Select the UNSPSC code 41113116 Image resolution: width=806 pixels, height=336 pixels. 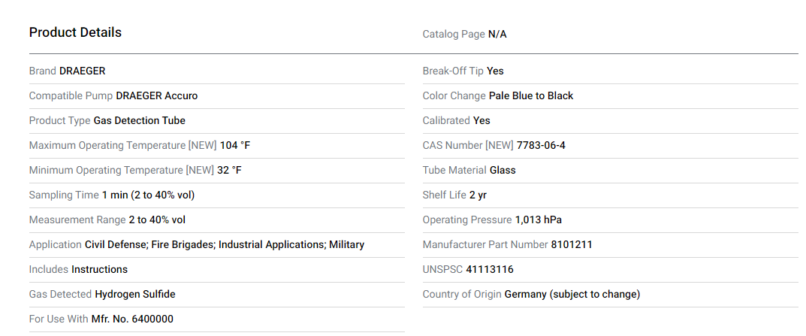tap(490, 269)
